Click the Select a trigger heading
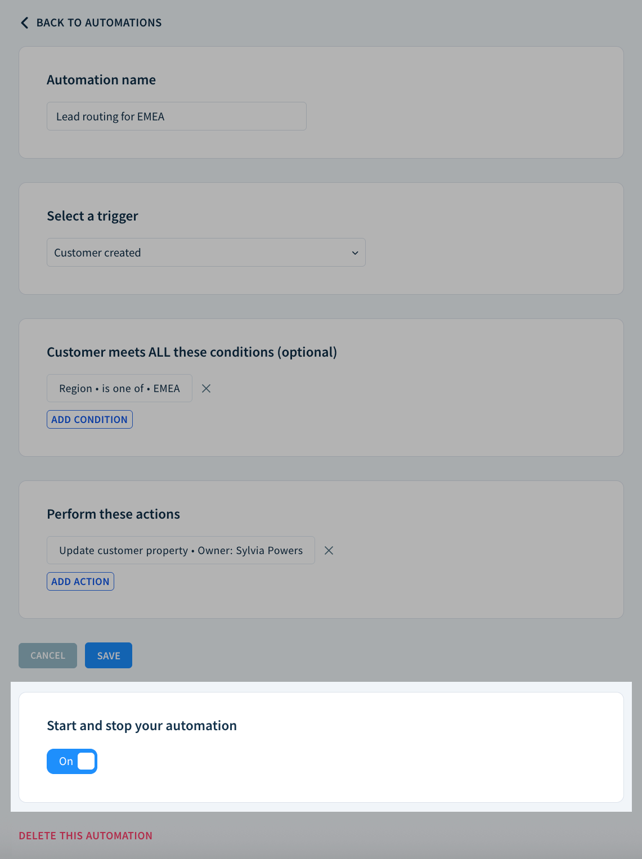 [x=92, y=216]
